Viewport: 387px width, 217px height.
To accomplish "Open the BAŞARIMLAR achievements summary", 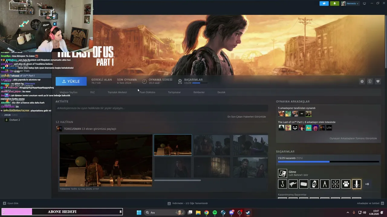I will 193,81.
